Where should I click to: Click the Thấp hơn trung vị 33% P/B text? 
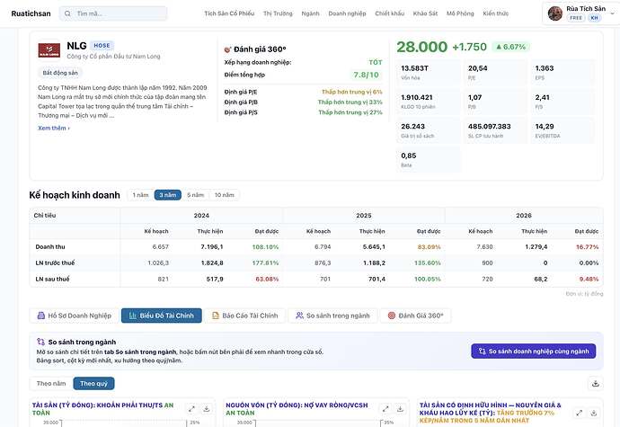[350, 102]
